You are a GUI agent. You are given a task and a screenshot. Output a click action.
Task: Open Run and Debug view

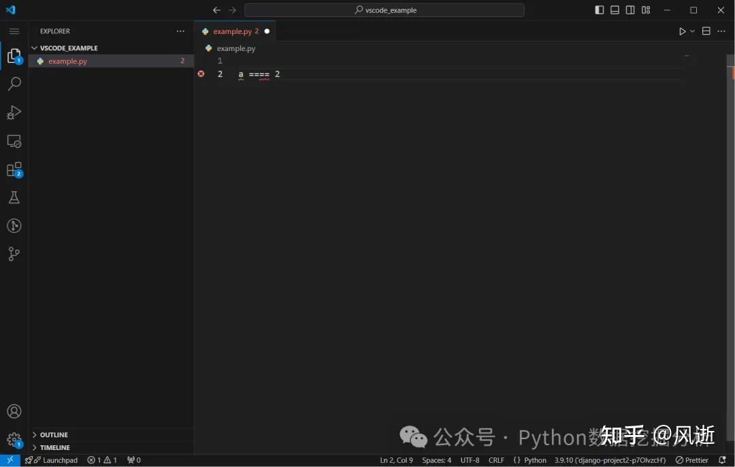(14, 112)
